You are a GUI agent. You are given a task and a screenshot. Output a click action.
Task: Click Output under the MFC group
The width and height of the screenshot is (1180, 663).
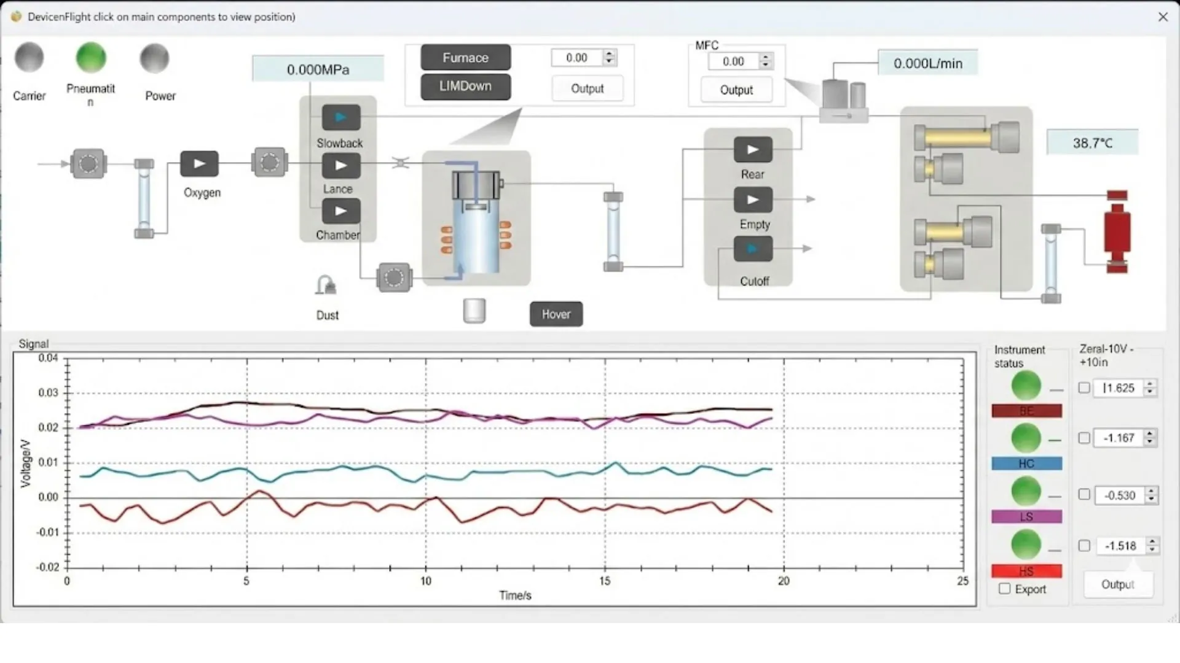pos(736,90)
